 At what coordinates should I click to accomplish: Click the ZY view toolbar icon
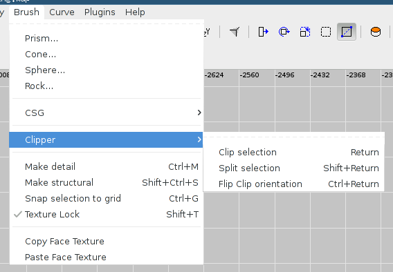tap(207, 32)
